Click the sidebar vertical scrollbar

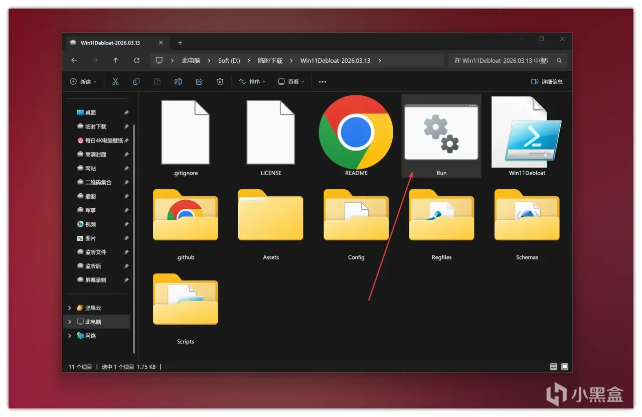pos(134,238)
